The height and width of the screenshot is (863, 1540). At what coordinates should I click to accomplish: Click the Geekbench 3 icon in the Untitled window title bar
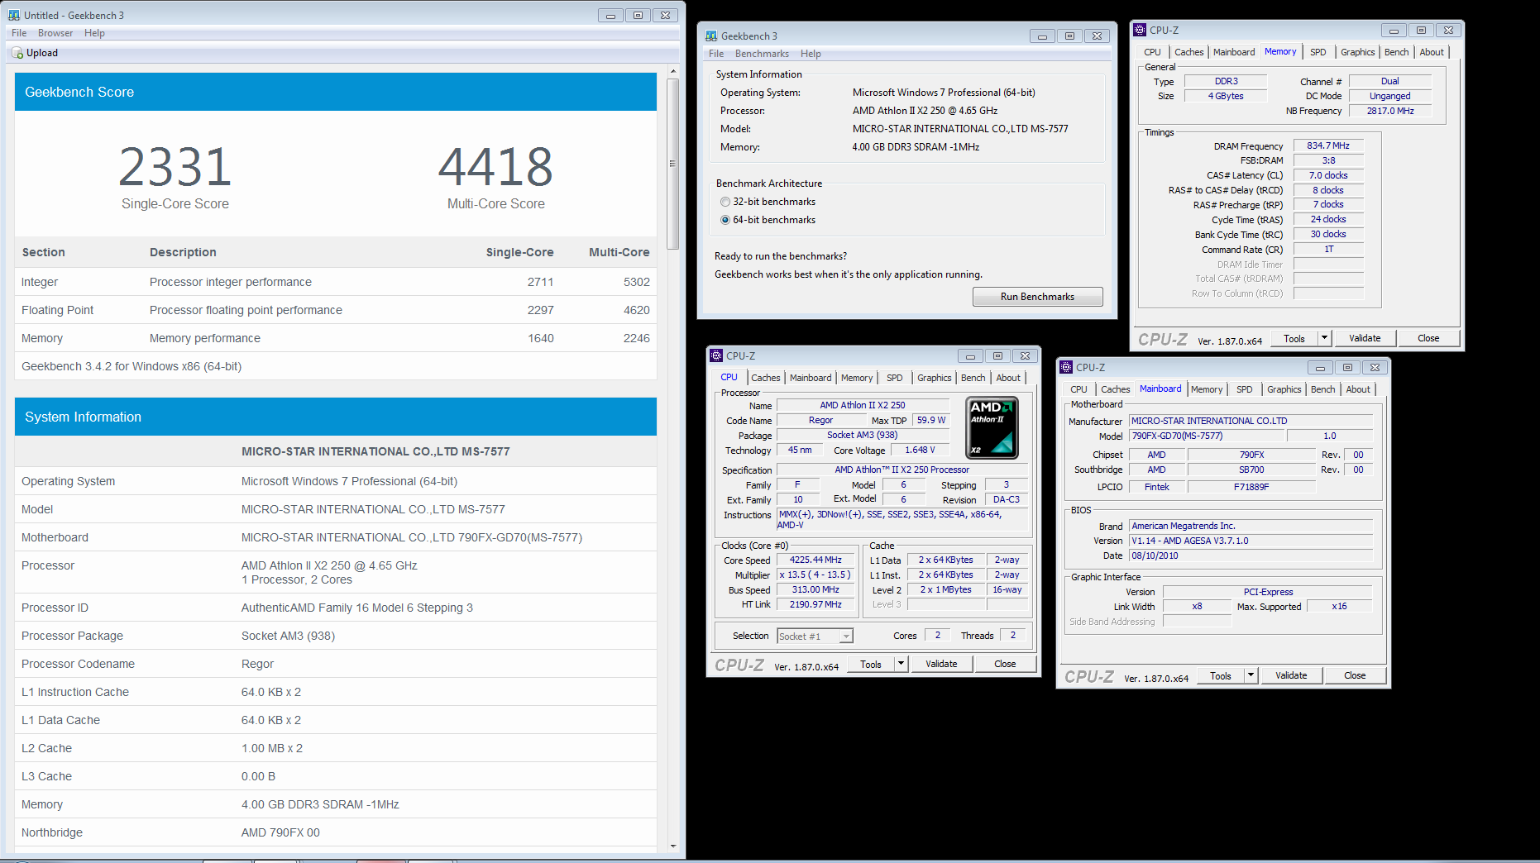click(14, 15)
